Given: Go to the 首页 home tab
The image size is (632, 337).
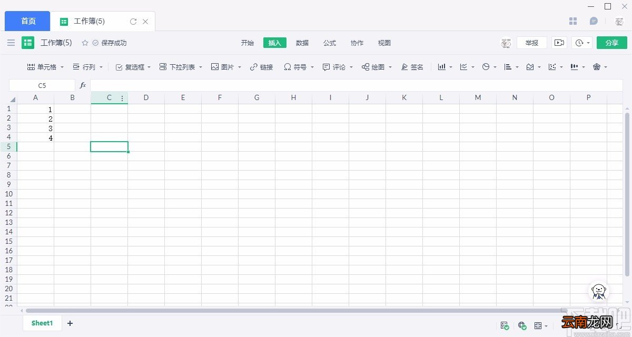Looking at the screenshot, I should pyautogui.click(x=28, y=21).
